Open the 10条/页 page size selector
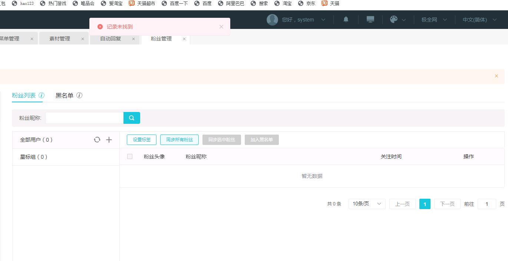This screenshot has height=261, width=508. 367,204
